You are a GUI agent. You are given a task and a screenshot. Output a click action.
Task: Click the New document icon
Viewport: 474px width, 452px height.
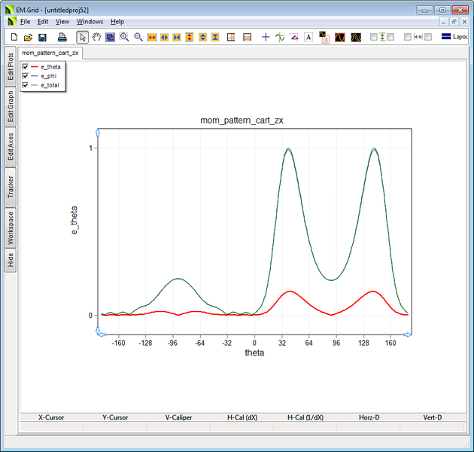(14, 37)
